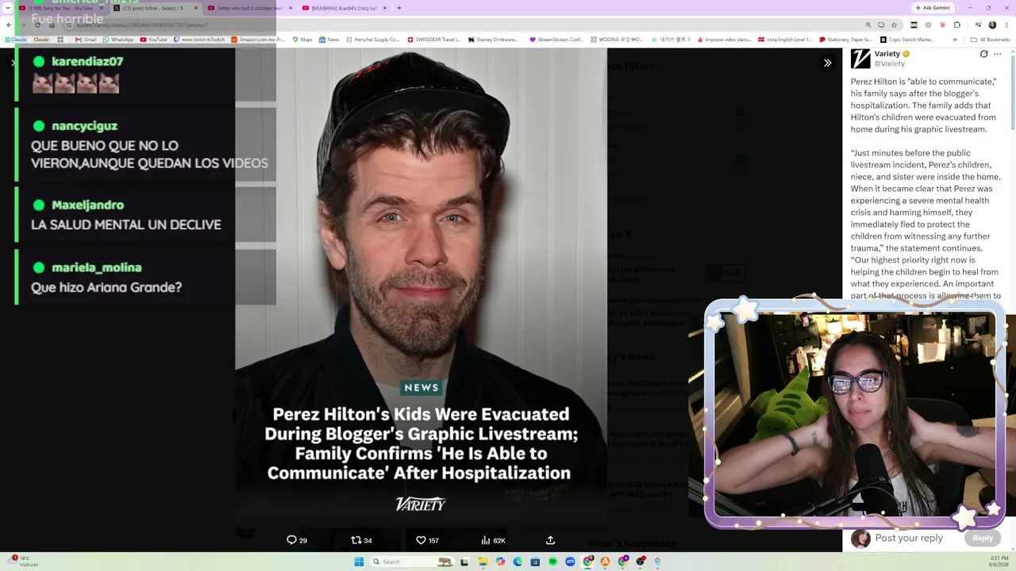
Task: Open the StreamStickers bookmark
Action: click(556, 40)
